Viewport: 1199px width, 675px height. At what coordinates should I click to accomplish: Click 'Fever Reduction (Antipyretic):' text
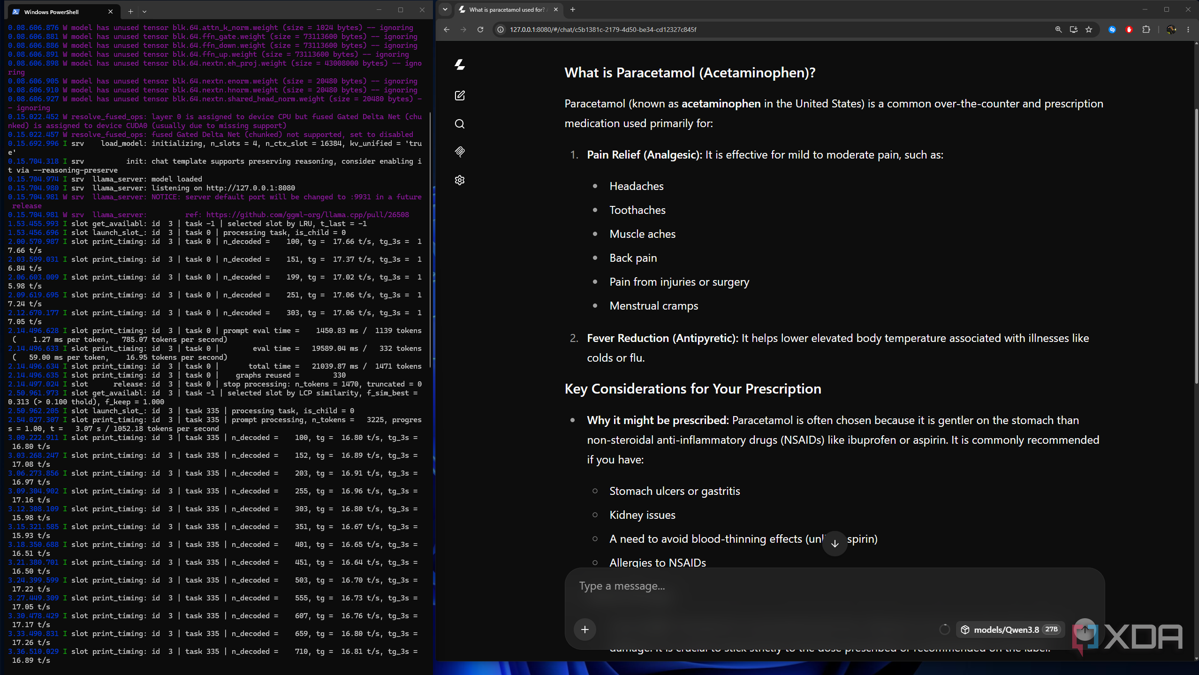(662, 338)
